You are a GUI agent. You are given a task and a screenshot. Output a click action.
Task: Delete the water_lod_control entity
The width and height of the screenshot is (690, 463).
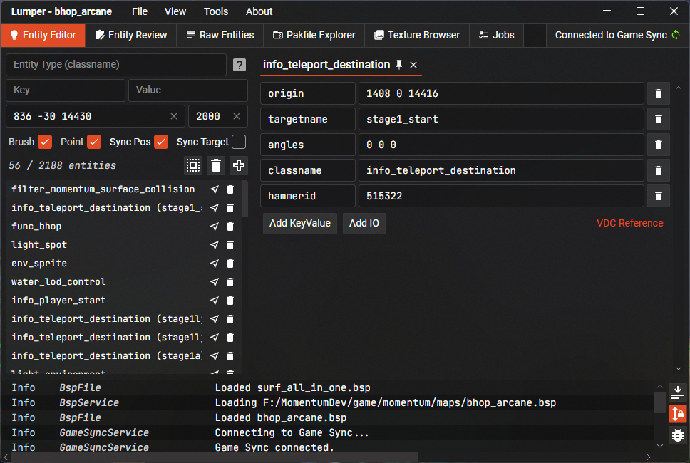[230, 282]
